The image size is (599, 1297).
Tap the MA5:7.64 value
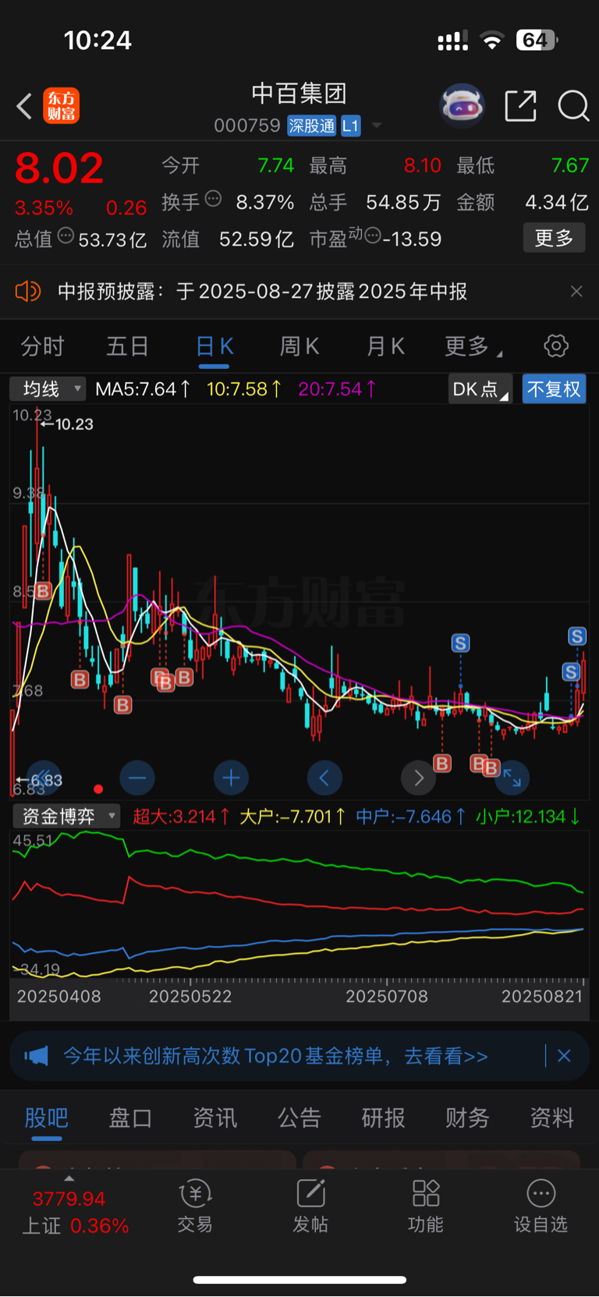click(143, 388)
